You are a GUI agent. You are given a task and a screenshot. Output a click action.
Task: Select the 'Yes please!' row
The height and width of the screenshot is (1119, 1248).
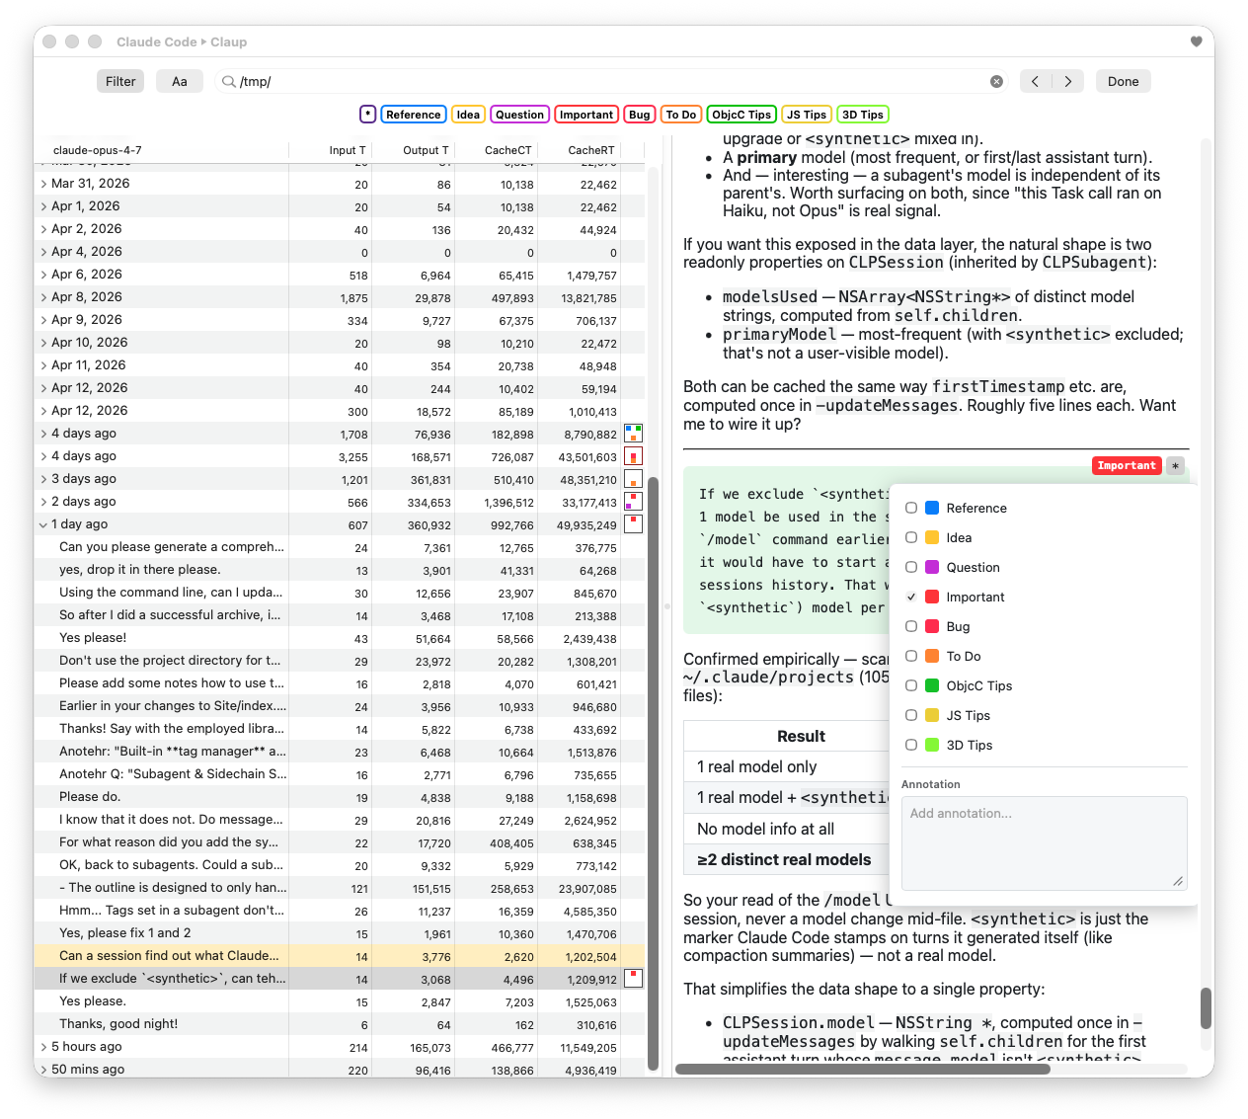pyautogui.click(x=340, y=638)
